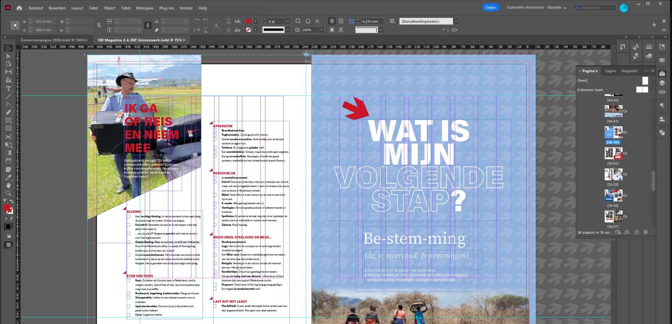Open the Bestand menu
Screen dimensions: 672x324
(36, 8)
